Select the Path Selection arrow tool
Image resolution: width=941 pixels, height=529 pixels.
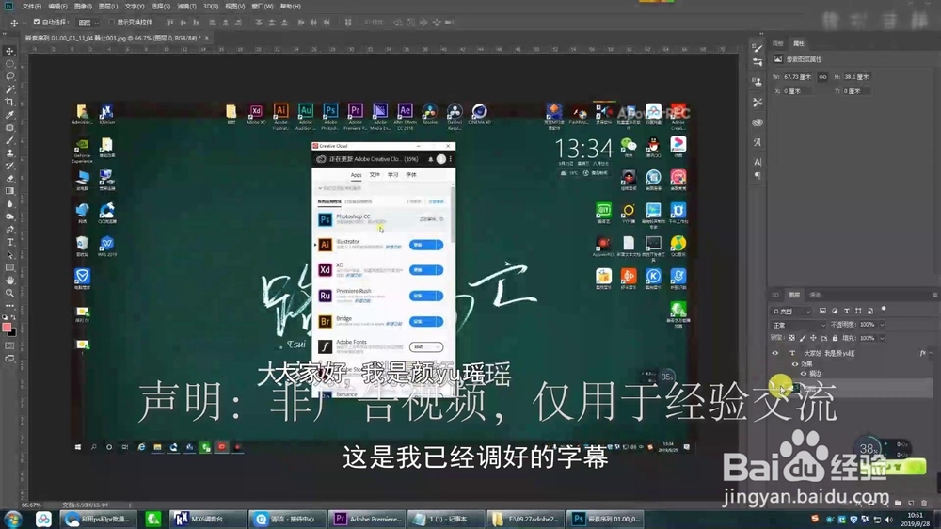9,254
